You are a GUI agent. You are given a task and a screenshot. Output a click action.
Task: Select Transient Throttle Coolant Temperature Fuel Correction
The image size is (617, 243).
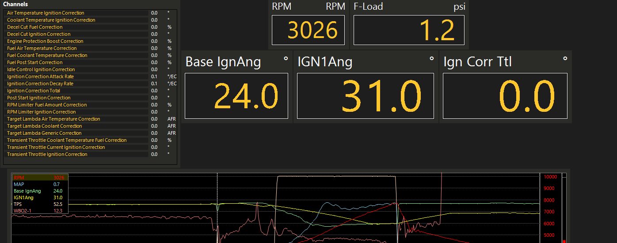[x=90, y=140]
